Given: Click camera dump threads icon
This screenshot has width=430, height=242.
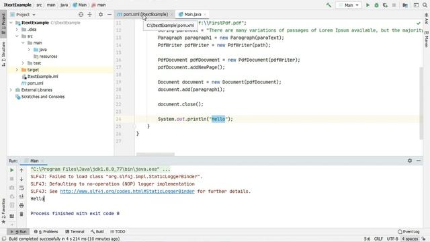Looking at the screenshot, I should tap(12, 188).
